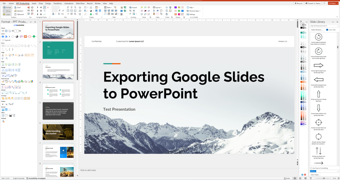Image resolution: width=340 pixels, height=180 pixels.
Task: Expand the Shortcut Keys dropdown
Action: (x=194, y=11)
